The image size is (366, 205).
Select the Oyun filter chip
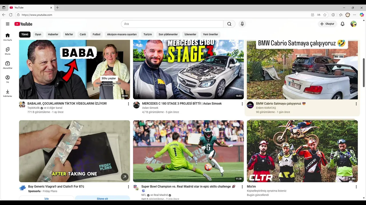point(38,34)
